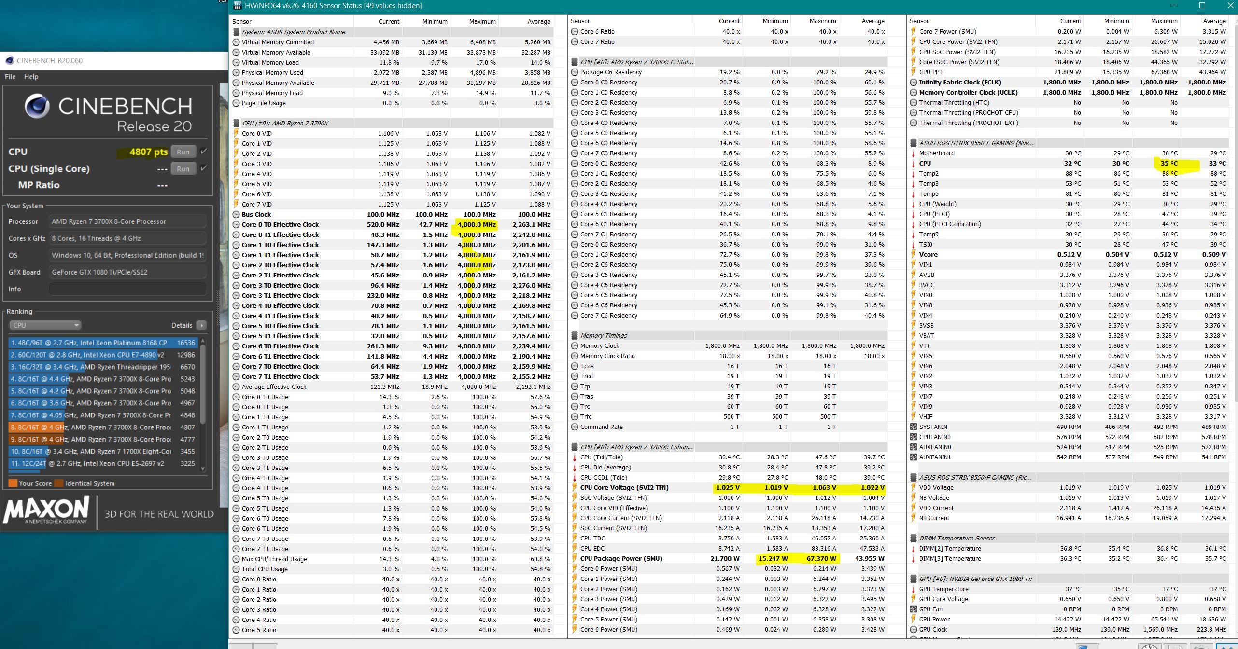This screenshot has height=649, width=1238.
Task: Click the icon beside Average Effective Clock
Action: point(236,387)
